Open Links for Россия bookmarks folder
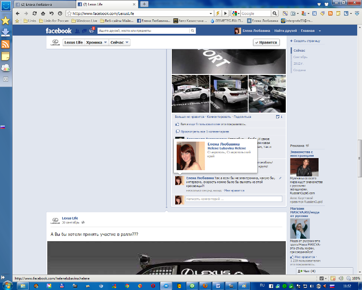Viewport: 362px width, 290px height. (54, 21)
